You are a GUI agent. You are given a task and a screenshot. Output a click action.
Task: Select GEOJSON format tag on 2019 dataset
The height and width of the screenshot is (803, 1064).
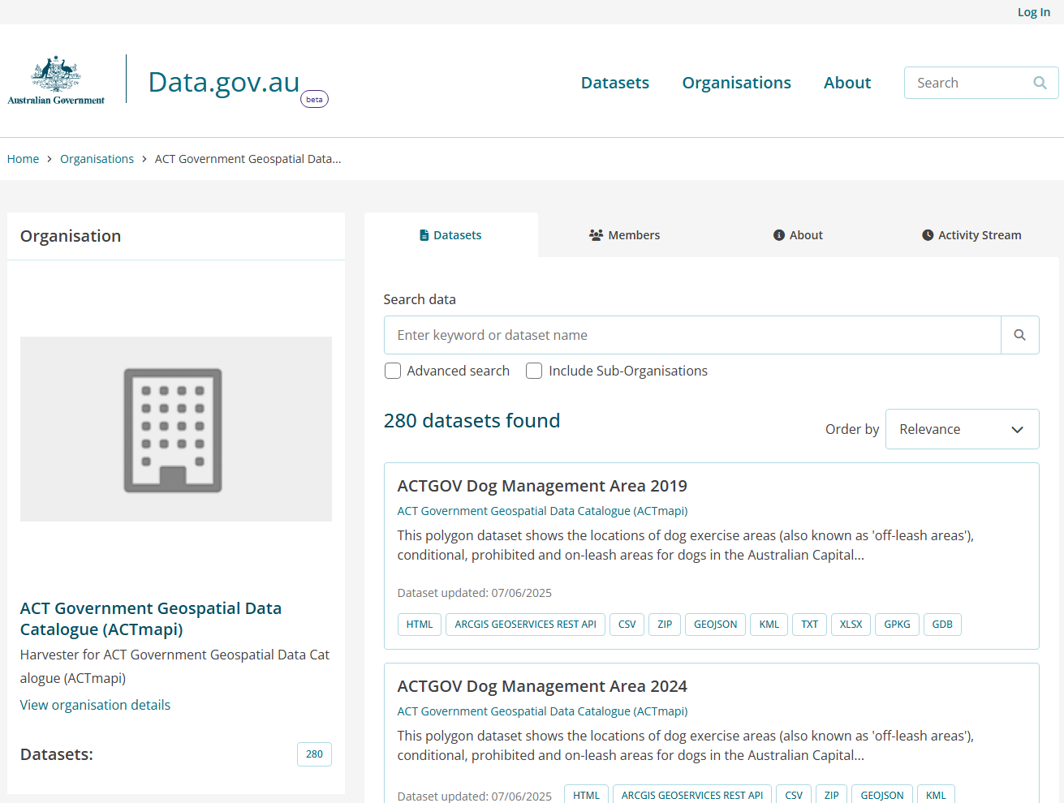(715, 625)
